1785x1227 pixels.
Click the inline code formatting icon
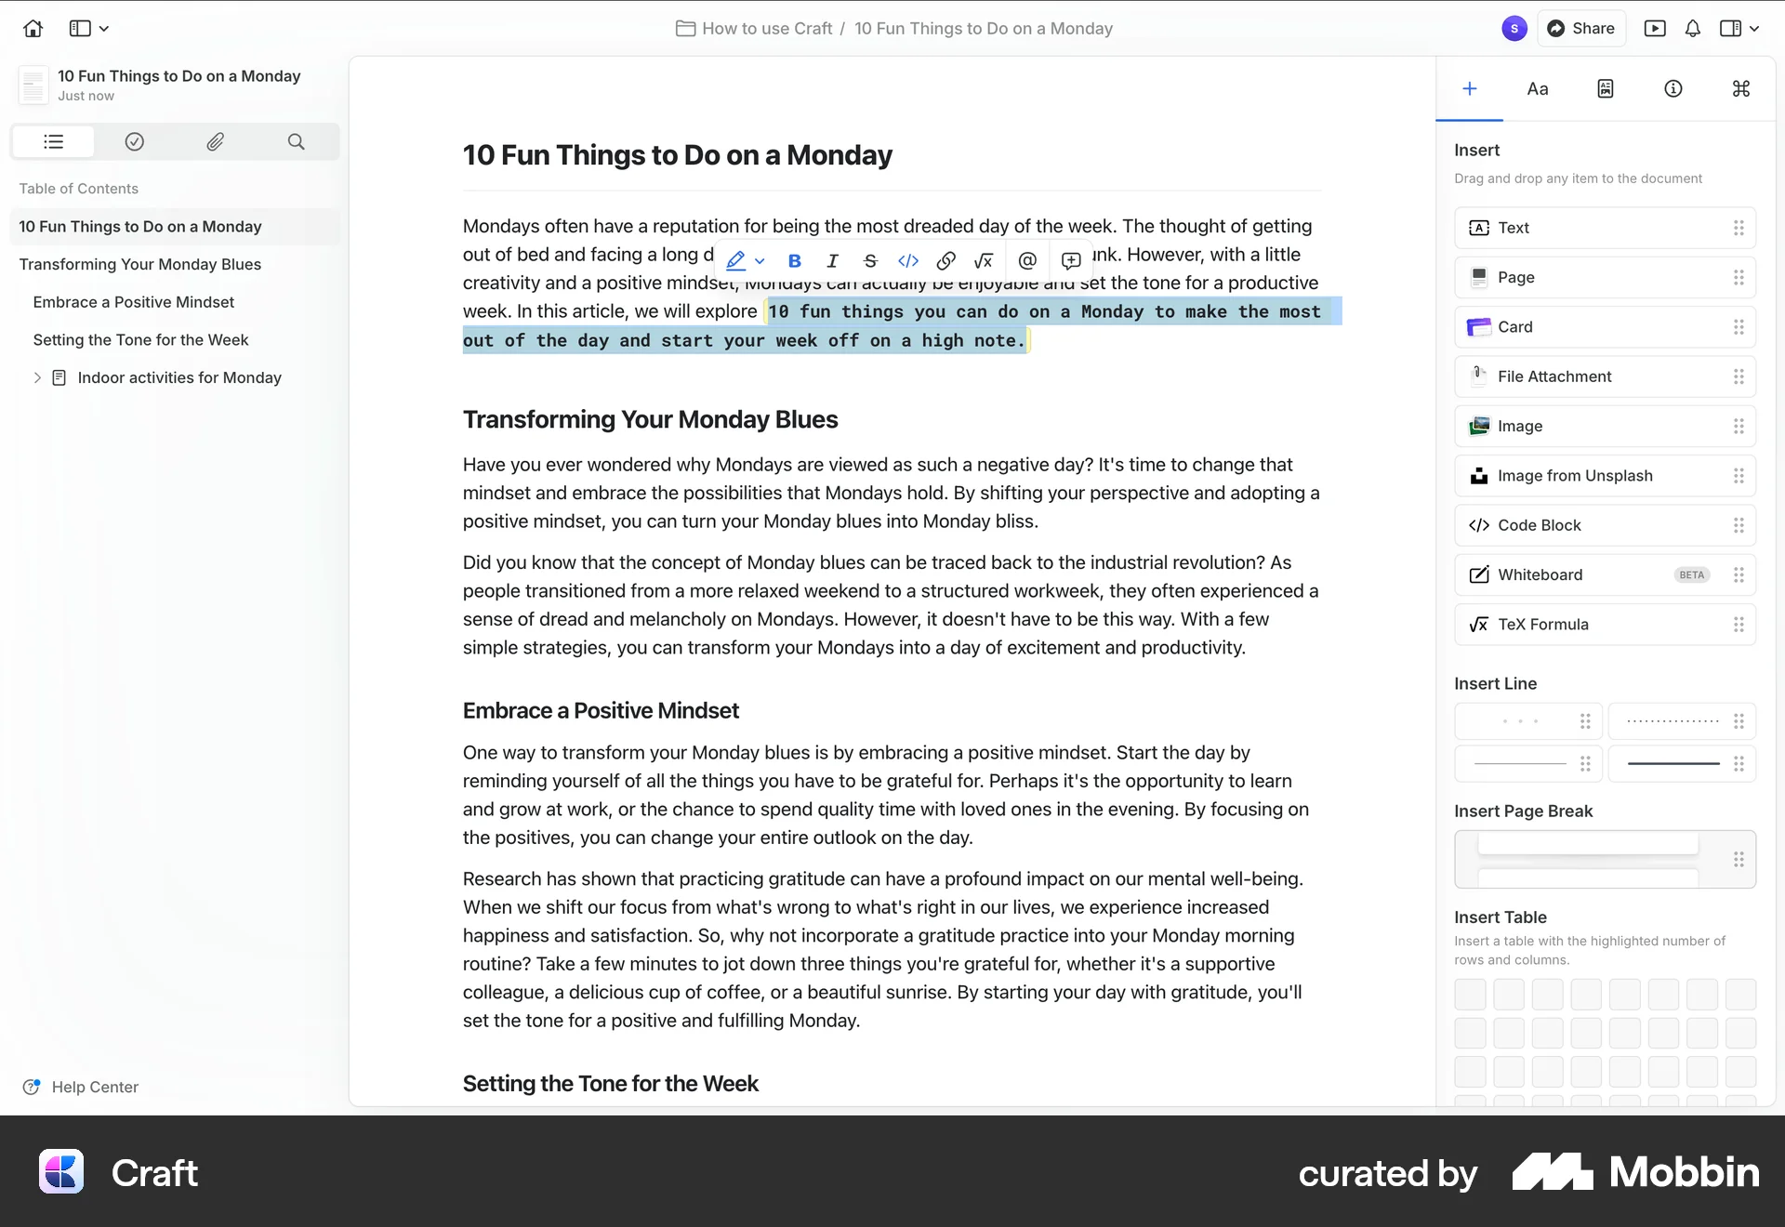tap(908, 261)
